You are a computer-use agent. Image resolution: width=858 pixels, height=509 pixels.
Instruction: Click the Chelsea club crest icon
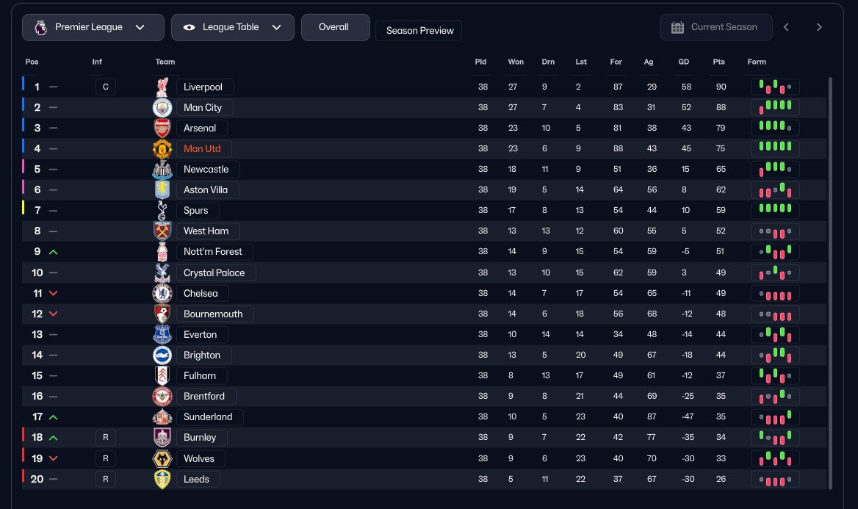click(x=162, y=293)
